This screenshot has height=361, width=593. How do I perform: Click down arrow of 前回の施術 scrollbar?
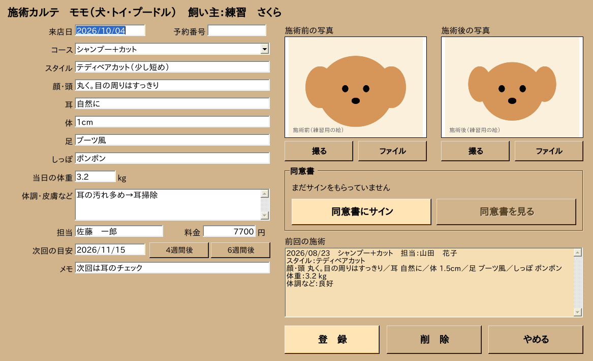click(577, 312)
